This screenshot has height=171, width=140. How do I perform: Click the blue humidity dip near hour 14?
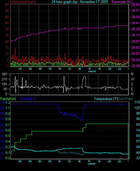pyautogui.click(x=81, y=120)
